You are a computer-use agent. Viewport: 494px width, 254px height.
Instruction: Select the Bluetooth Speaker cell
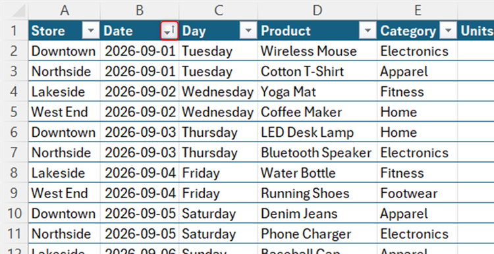317,153
